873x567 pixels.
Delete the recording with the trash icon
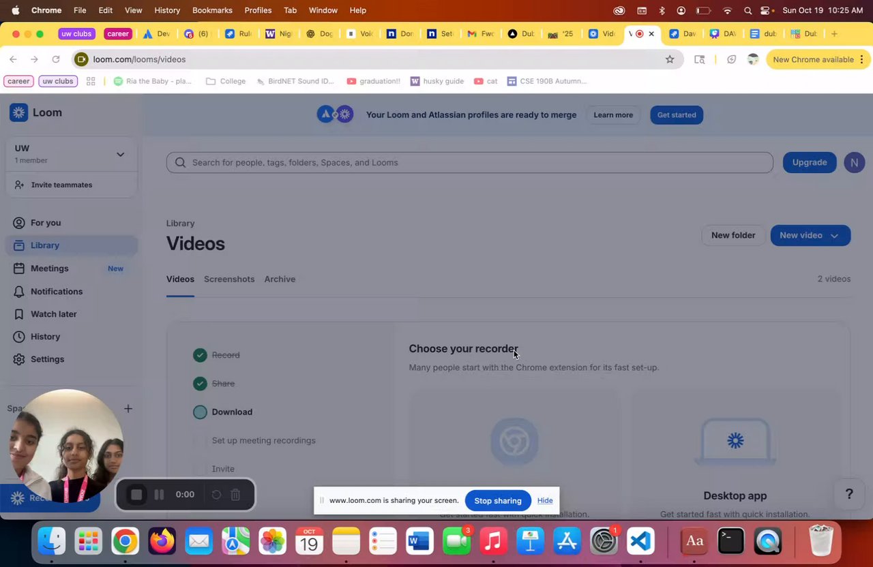(235, 495)
